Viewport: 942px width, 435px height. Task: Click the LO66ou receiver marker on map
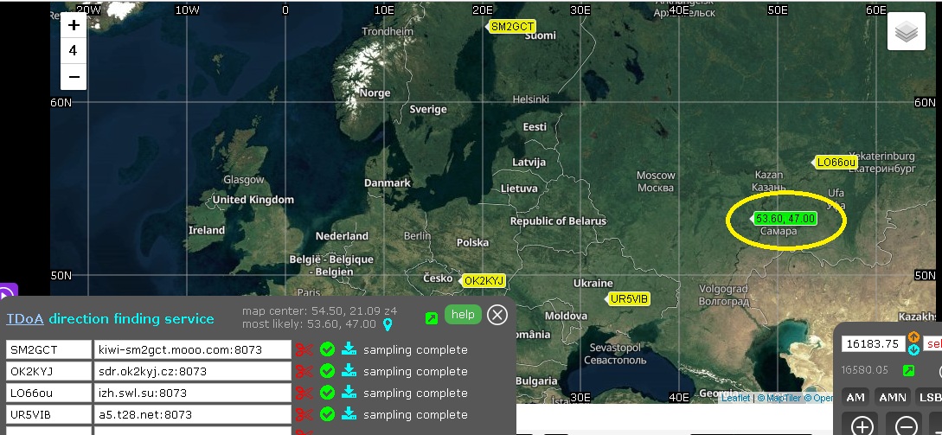835,163
